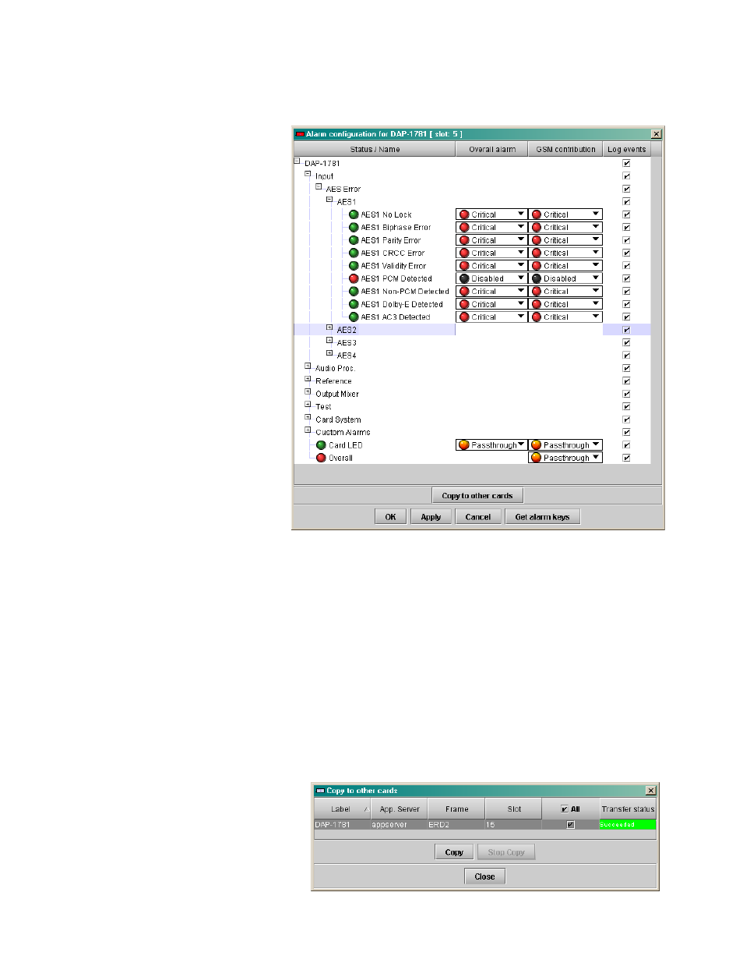Click the Copy button in Copy dialog
The image size is (743, 963).
tap(454, 852)
